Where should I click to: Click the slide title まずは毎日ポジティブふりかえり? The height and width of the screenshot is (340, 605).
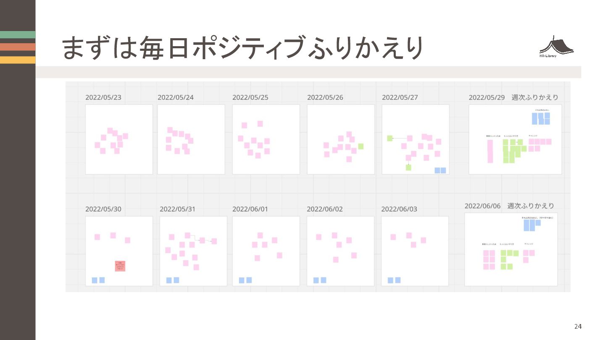[242, 48]
